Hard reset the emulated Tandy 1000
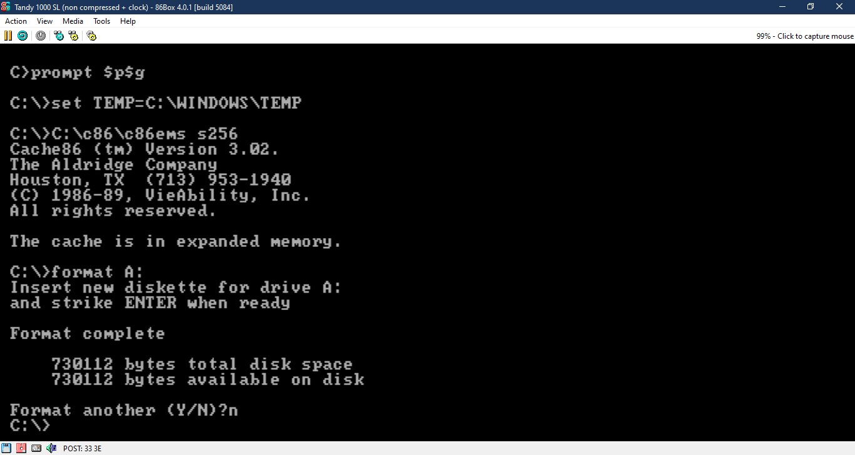The image size is (855, 455). tap(23, 36)
